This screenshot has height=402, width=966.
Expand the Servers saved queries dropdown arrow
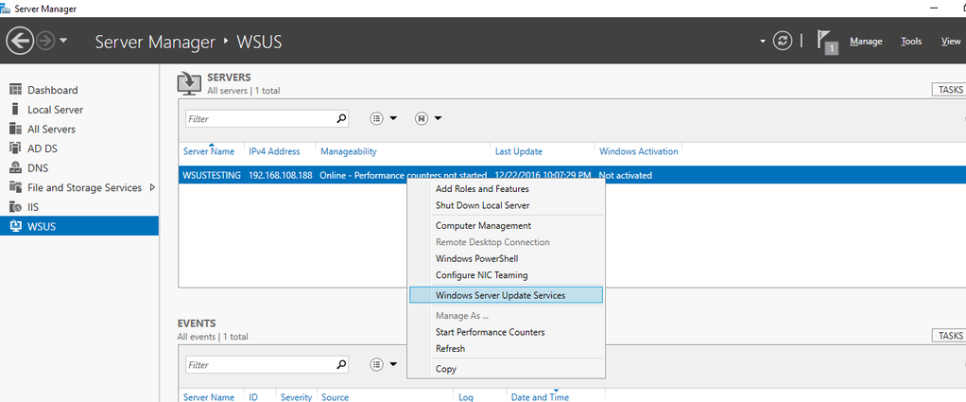click(438, 118)
